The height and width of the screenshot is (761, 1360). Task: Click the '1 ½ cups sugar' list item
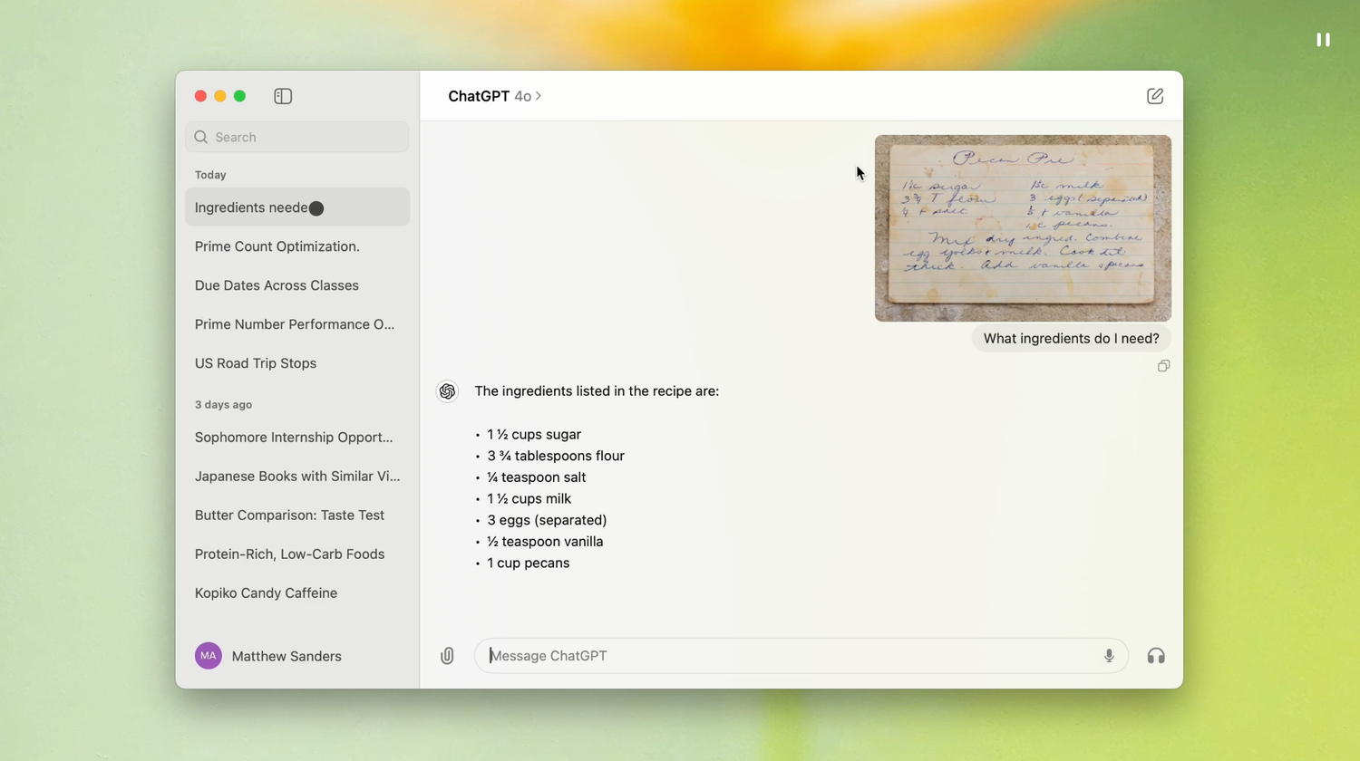click(534, 435)
